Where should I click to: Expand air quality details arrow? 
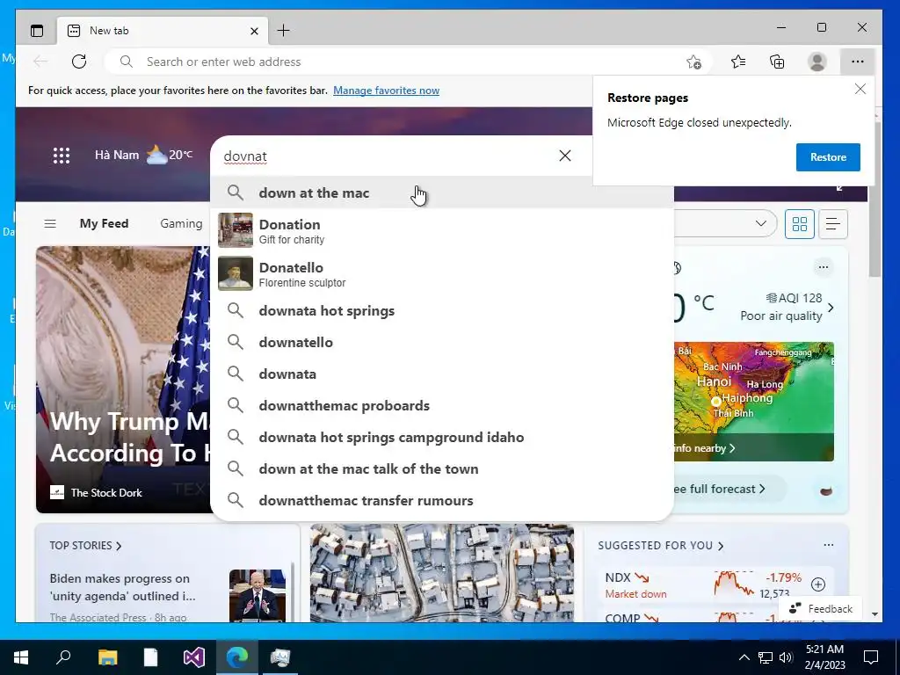coord(831,308)
